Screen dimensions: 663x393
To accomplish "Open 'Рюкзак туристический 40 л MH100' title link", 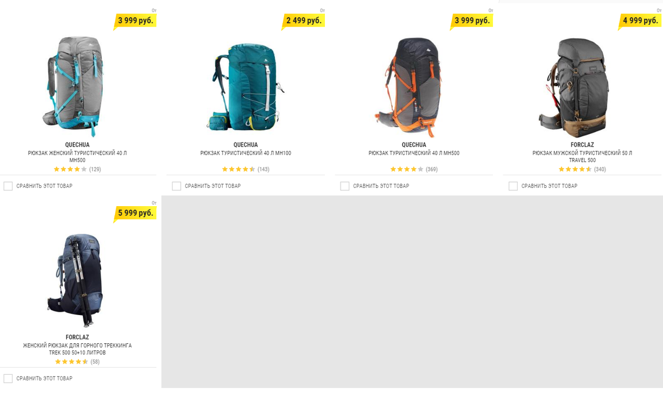I will 246,153.
